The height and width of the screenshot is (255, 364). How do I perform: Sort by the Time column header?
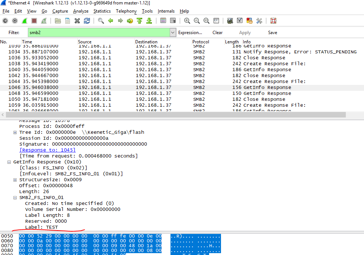click(49, 42)
